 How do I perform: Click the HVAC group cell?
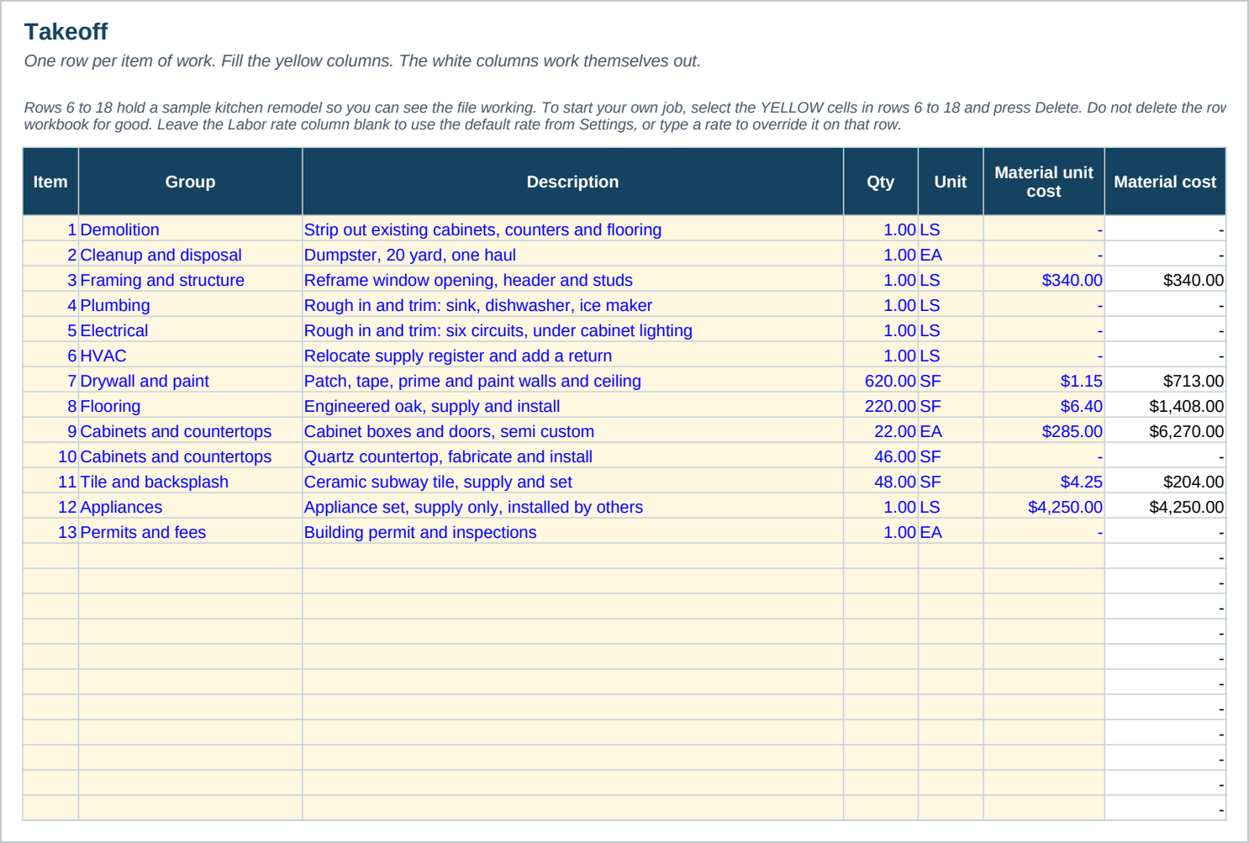point(190,356)
